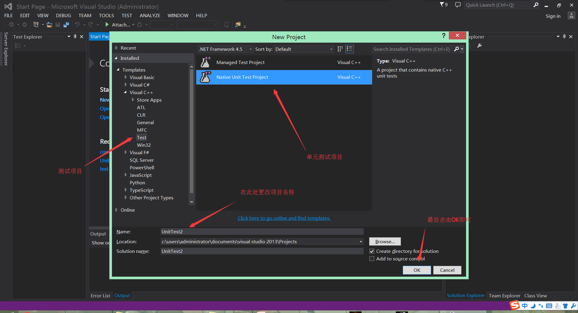Click the Browse... button
This screenshot has width=578, height=313.
tap(385, 241)
